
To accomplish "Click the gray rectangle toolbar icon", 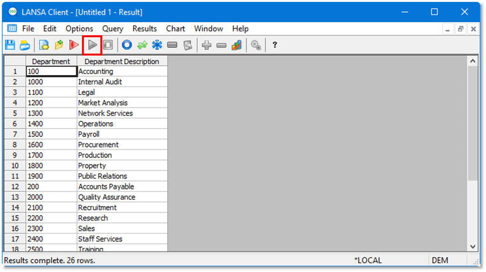I will pos(172,45).
